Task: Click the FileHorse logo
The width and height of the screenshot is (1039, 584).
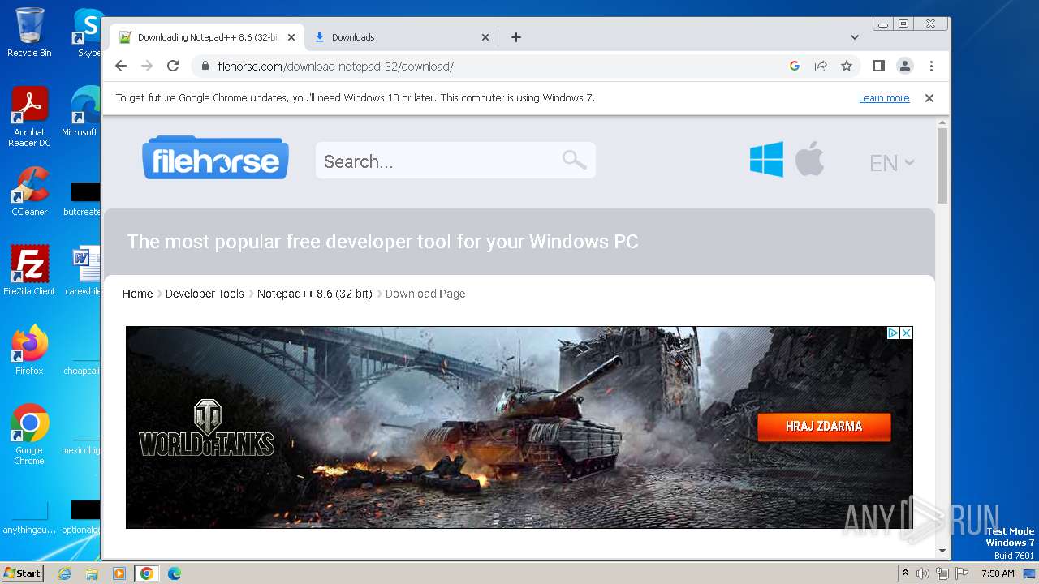Action: tap(215, 157)
